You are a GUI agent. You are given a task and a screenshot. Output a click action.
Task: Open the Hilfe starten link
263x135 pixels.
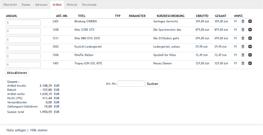coord(39,130)
